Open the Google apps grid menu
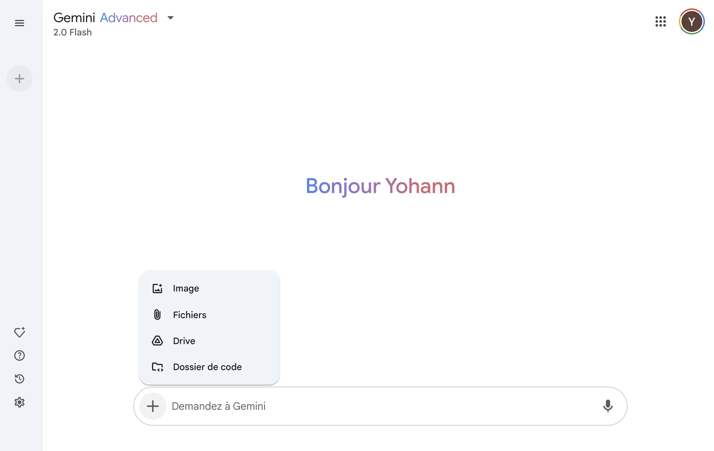Image resolution: width=714 pixels, height=451 pixels. point(660,22)
